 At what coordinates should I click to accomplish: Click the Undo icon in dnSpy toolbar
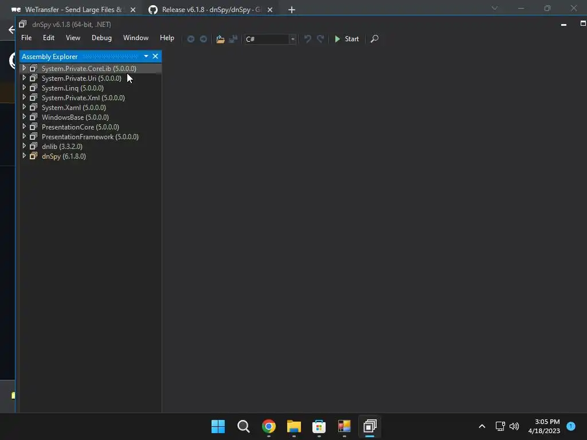[x=307, y=39]
